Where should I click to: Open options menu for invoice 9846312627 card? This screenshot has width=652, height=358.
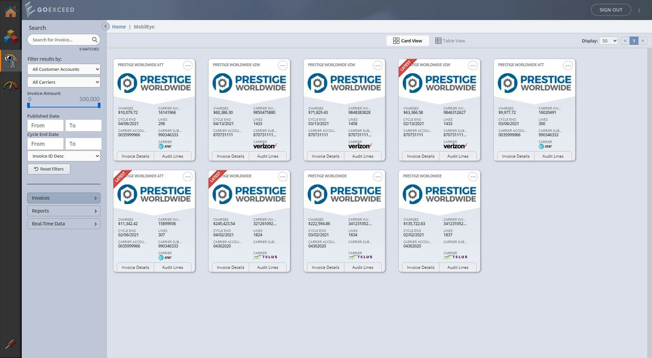473,65
